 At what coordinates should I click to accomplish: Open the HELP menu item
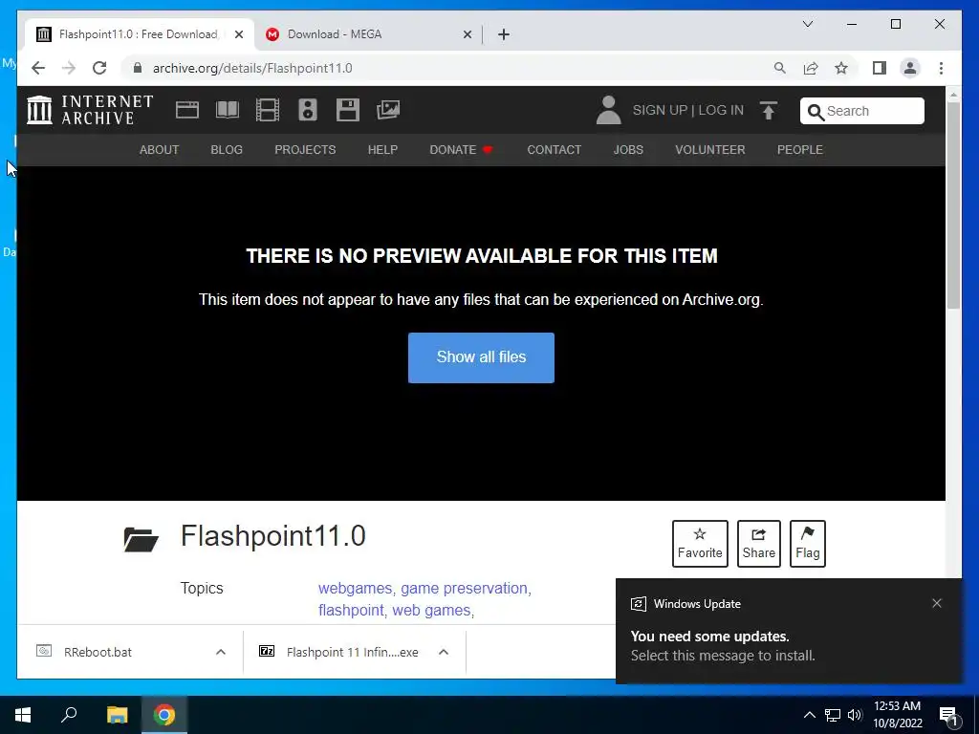tap(382, 150)
